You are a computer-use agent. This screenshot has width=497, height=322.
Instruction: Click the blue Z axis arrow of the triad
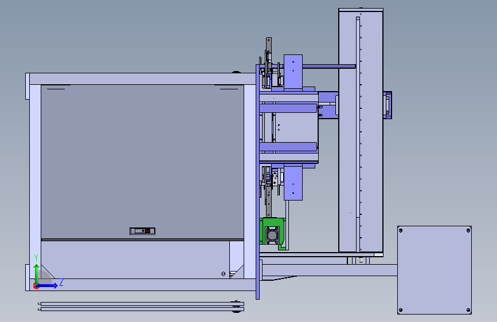pos(48,286)
